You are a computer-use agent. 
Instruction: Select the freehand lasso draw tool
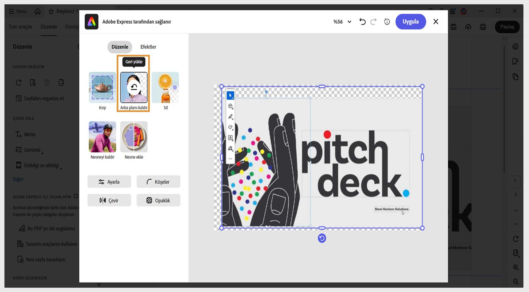pyautogui.click(x=230, y=127)
